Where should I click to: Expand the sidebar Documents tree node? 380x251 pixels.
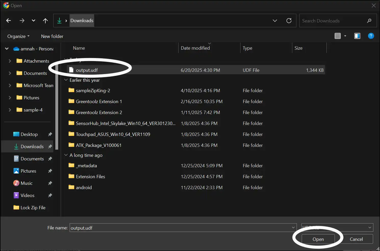(10, 73)
